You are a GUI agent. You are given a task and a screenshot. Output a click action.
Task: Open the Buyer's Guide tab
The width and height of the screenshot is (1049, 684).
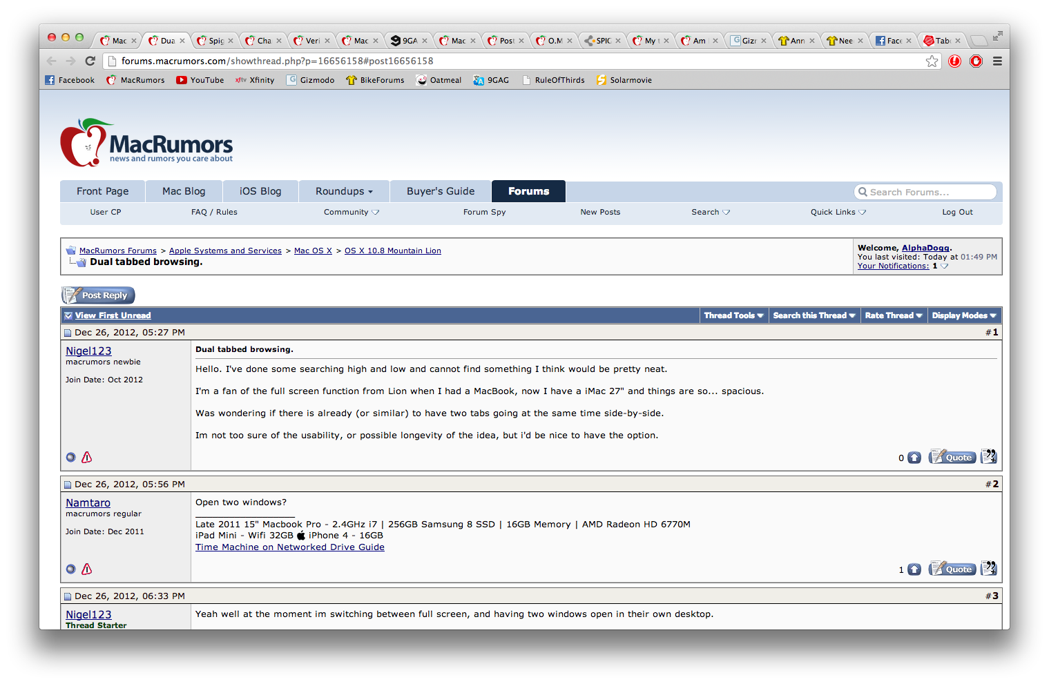click(x=441, y=191)
